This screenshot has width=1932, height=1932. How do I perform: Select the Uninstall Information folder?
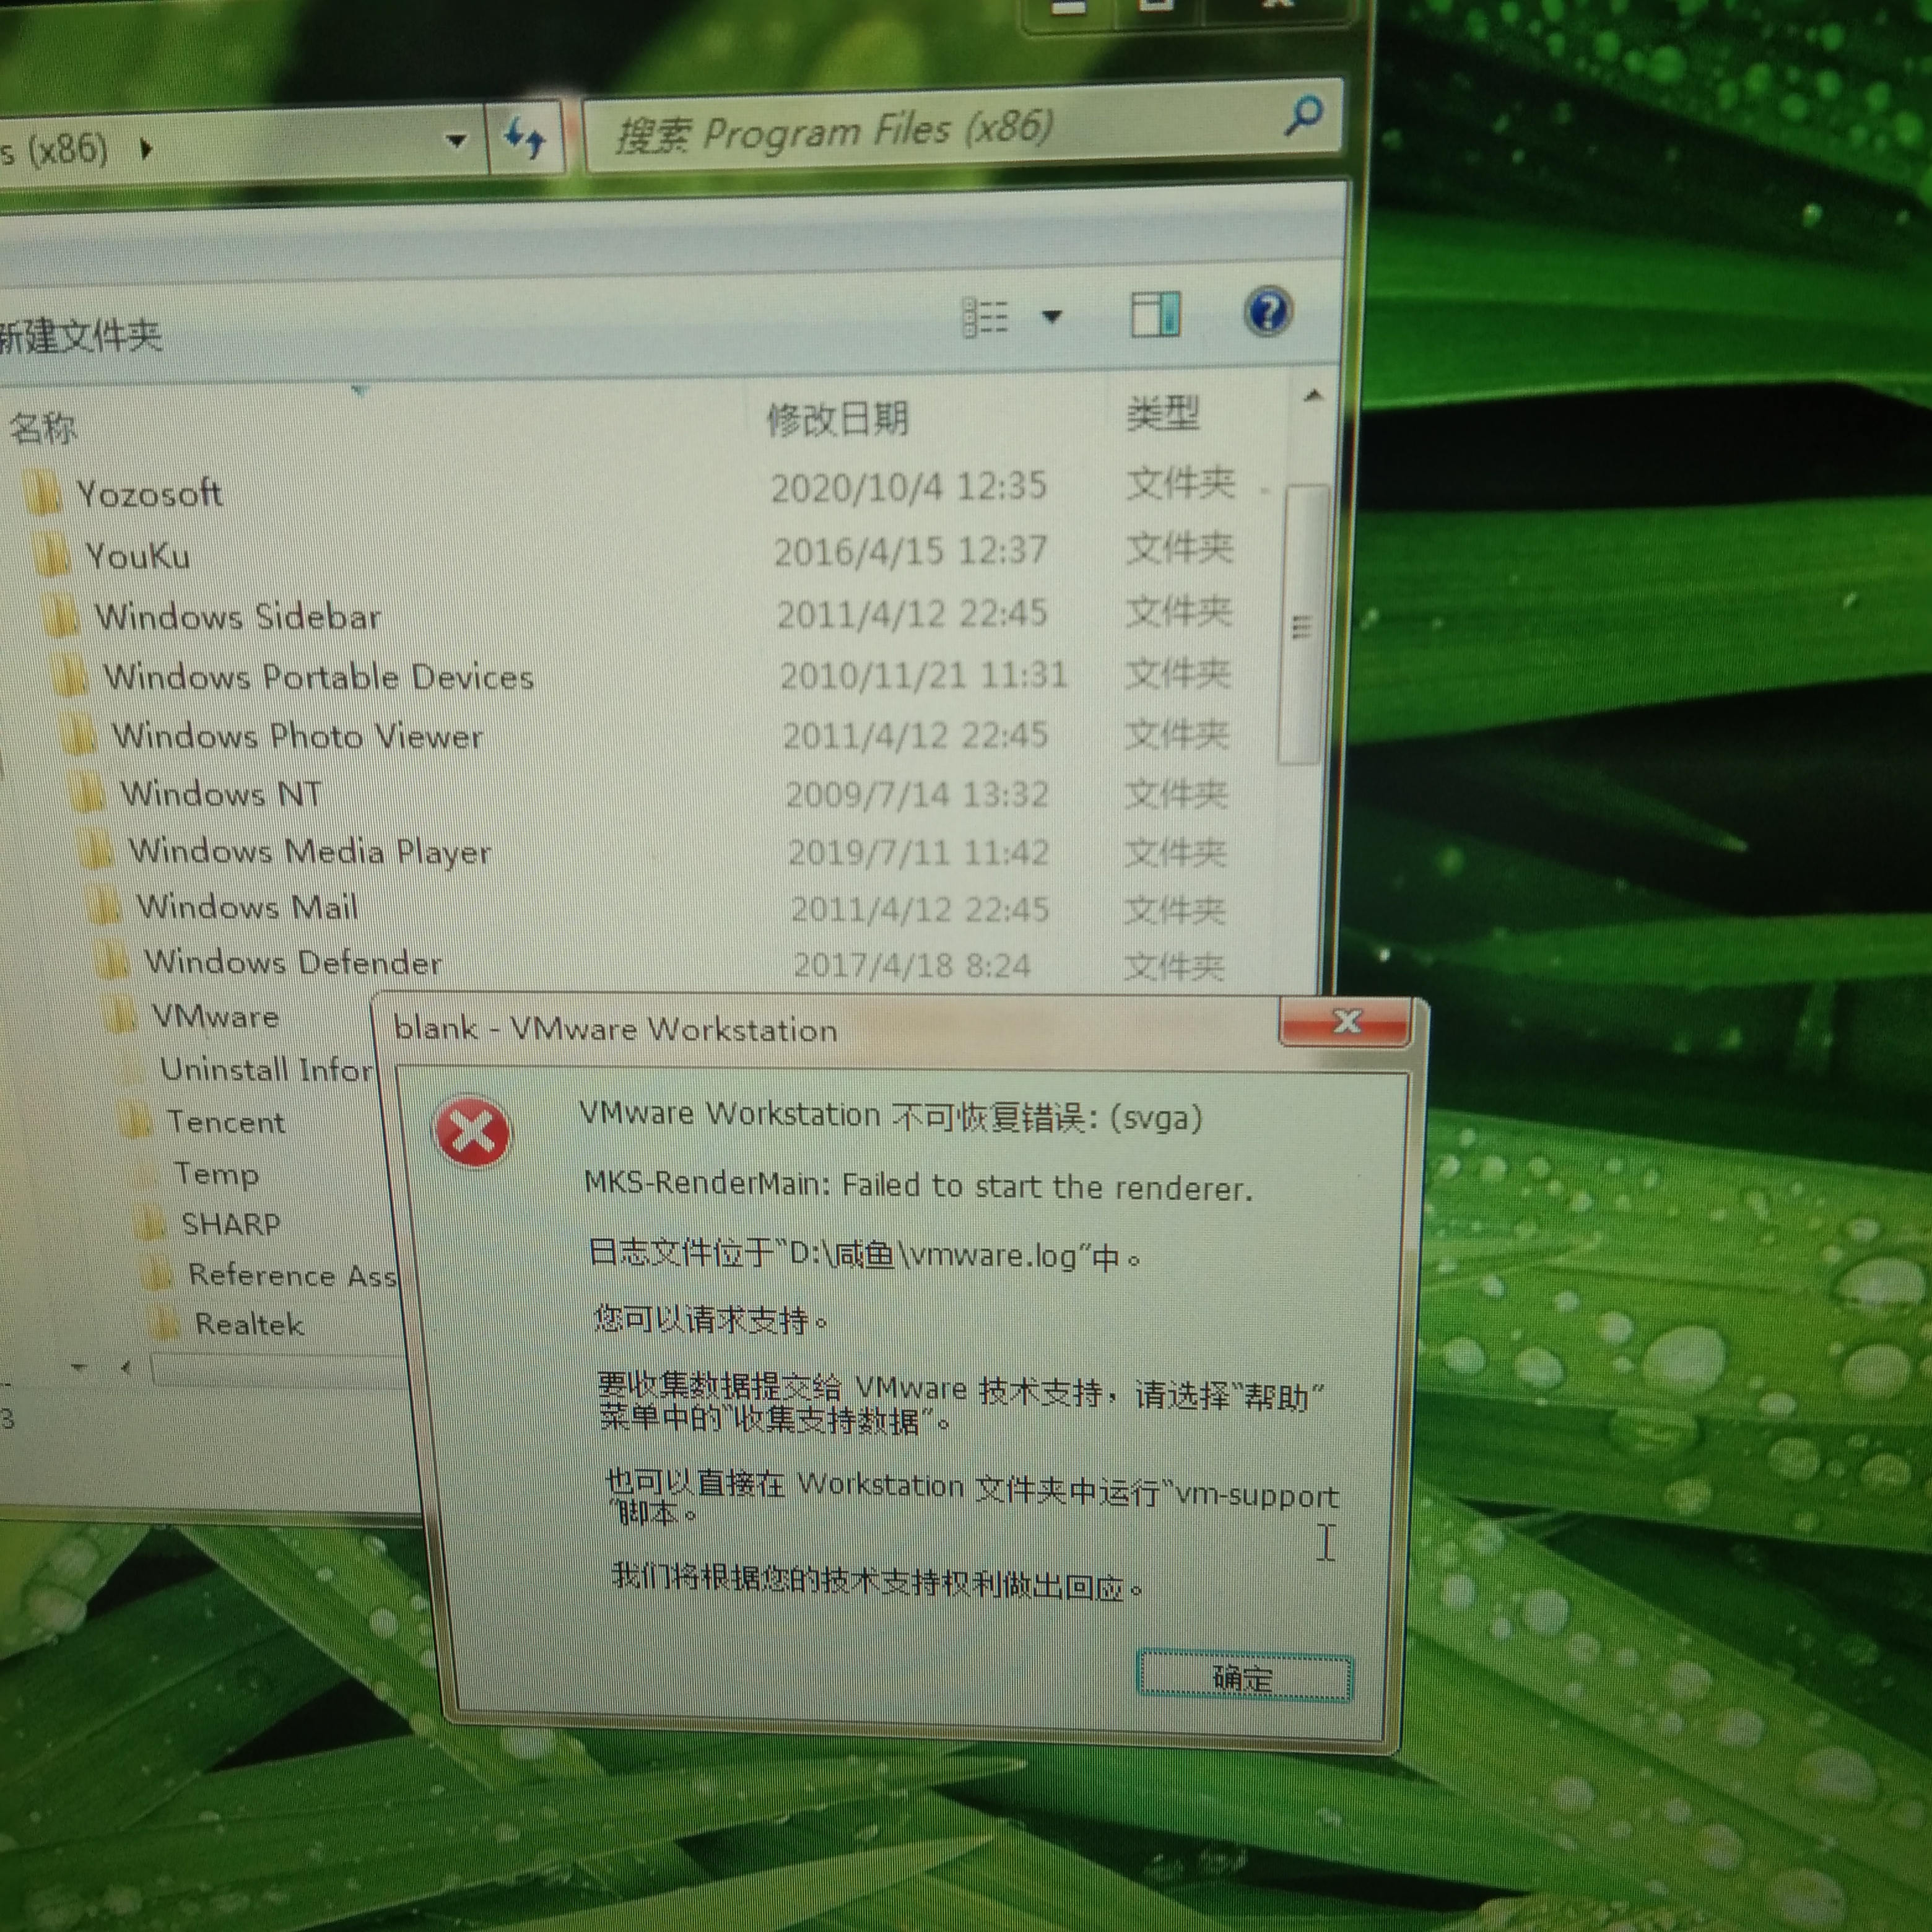pyautogui.click(x=266, y=1069)
